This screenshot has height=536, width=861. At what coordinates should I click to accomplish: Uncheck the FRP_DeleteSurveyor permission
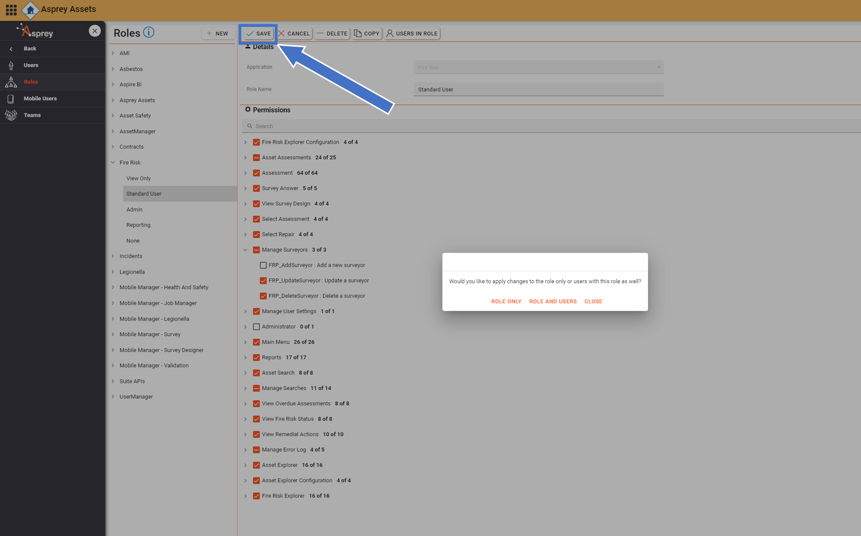[263, 296]
